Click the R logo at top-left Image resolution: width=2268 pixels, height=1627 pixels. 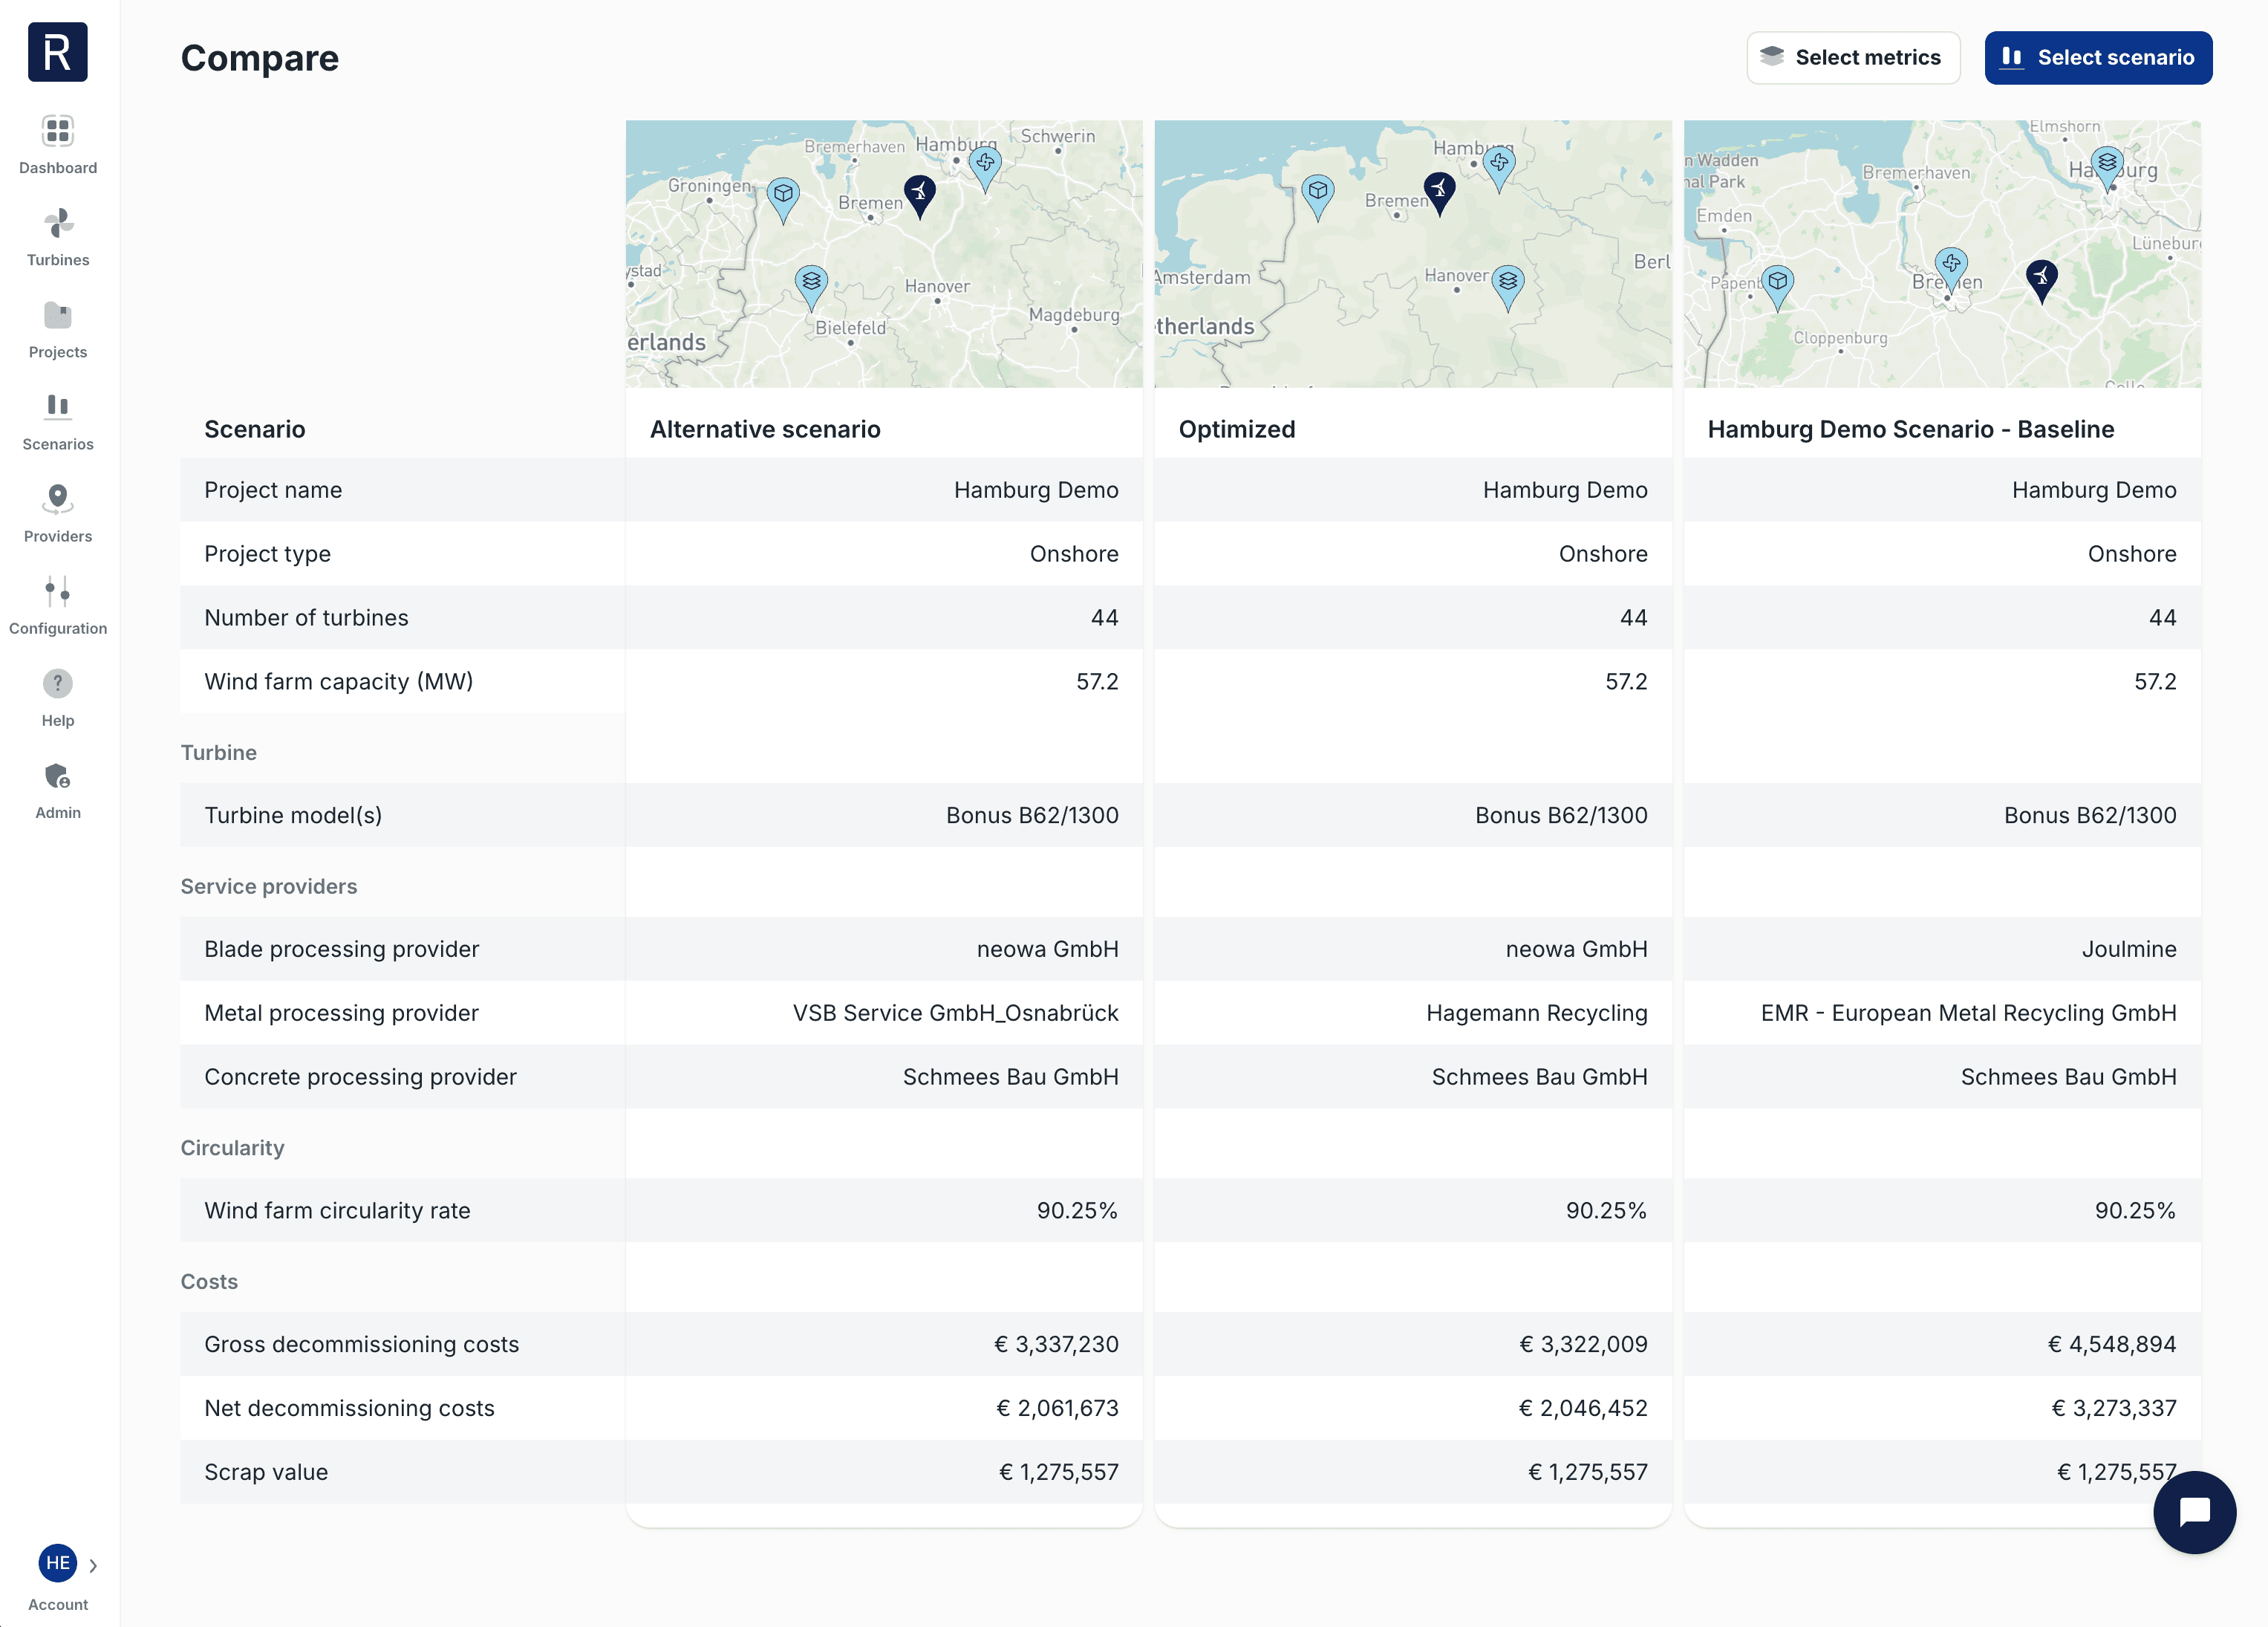point(58,52)
